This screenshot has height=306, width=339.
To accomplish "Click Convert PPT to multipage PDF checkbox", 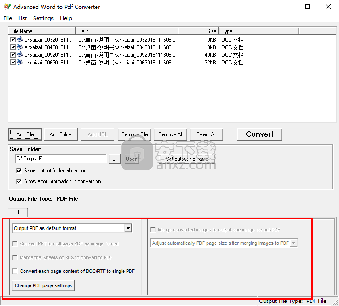I will pyautogui.click(x=15, y=243).
